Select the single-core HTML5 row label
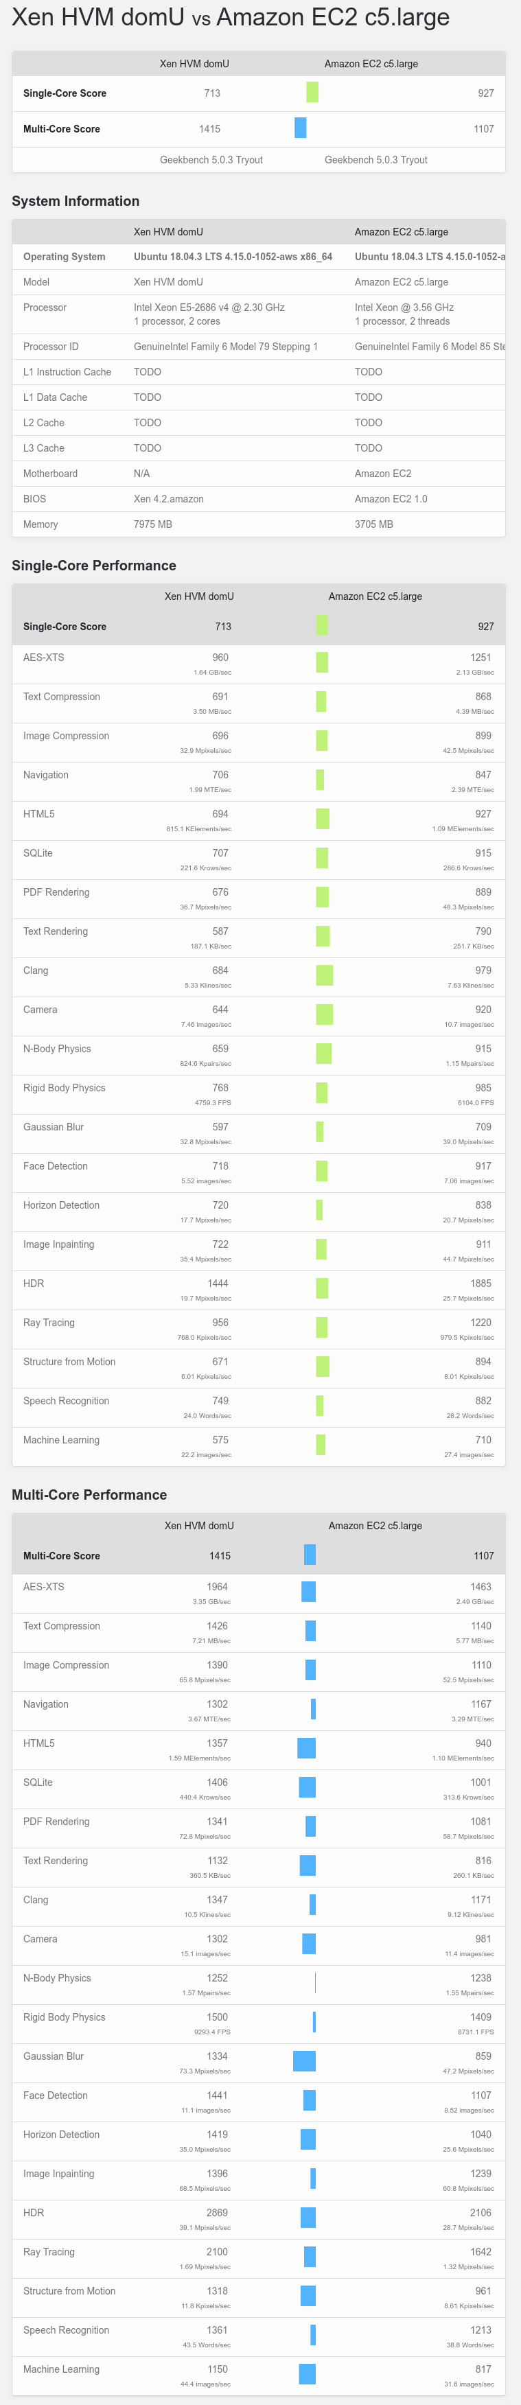This screenshot has height=2405, width=521. click(x=39, y=814)
